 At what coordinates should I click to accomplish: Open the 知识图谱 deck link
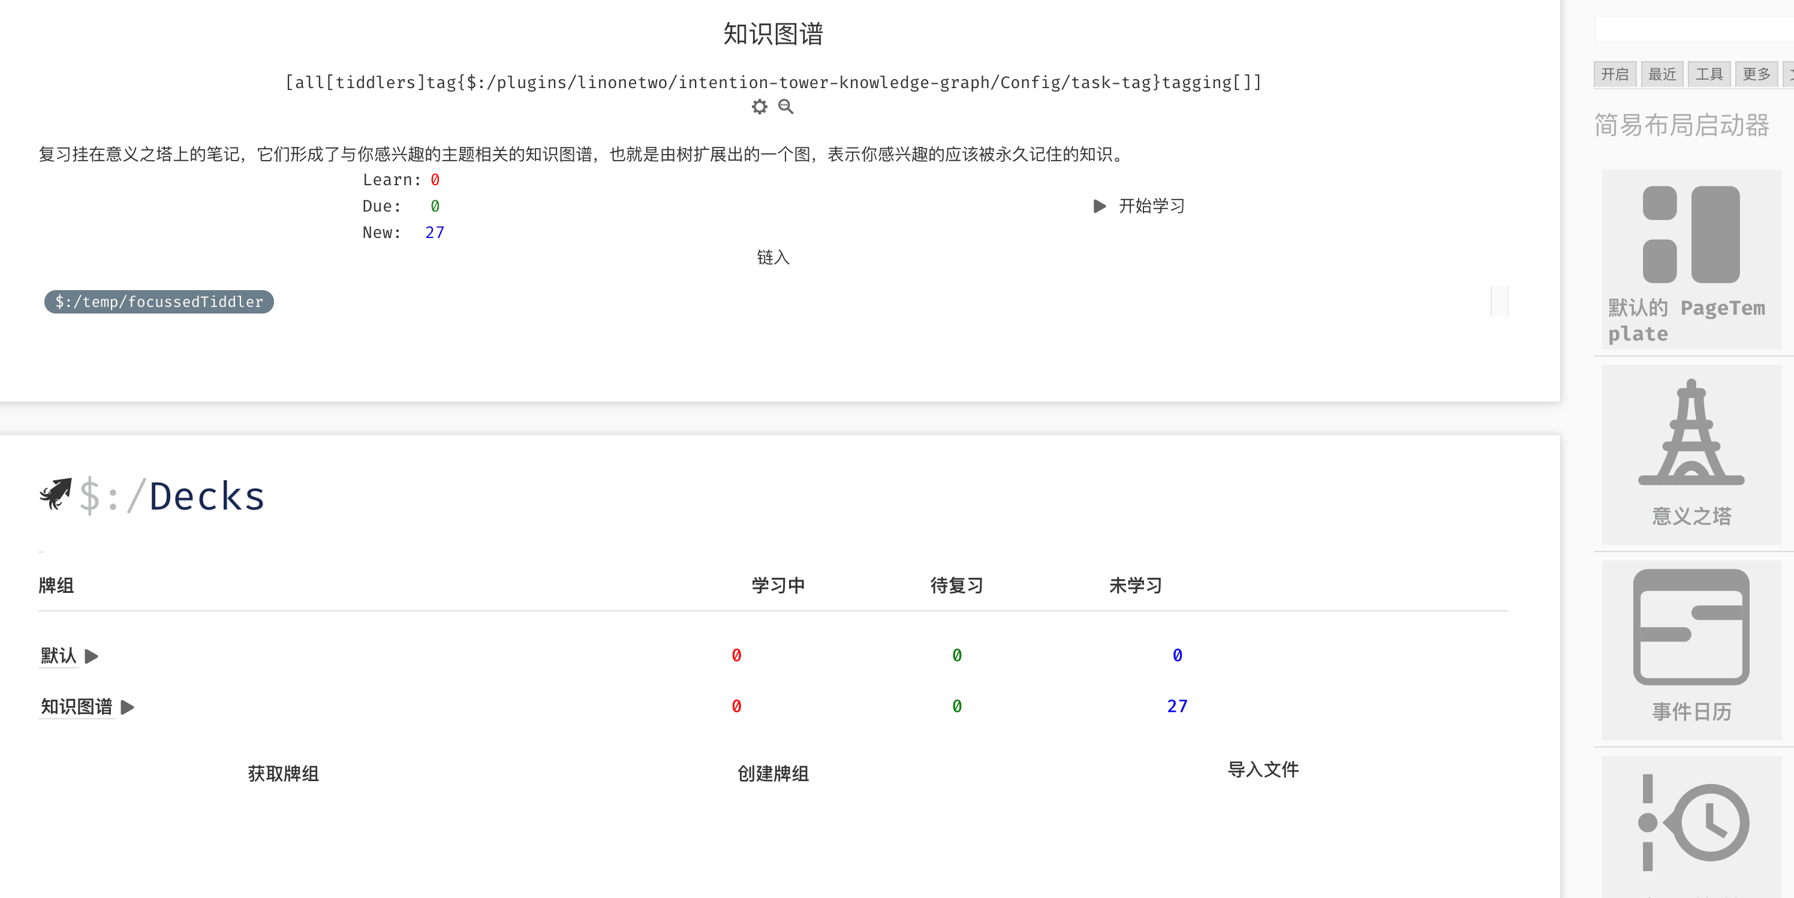[77, 707]
